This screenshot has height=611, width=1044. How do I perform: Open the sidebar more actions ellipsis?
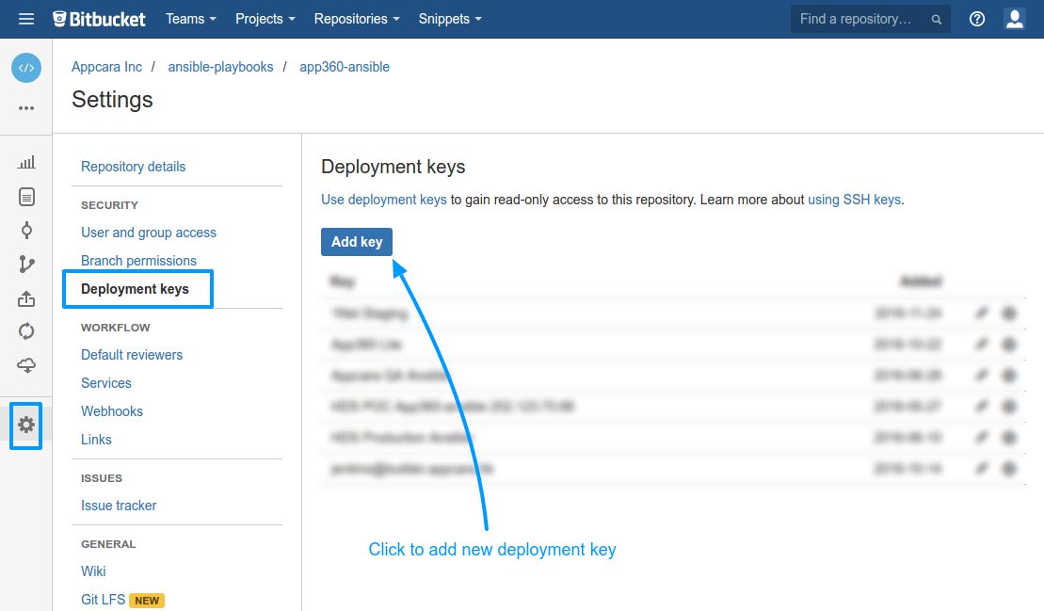click(26, 108)
